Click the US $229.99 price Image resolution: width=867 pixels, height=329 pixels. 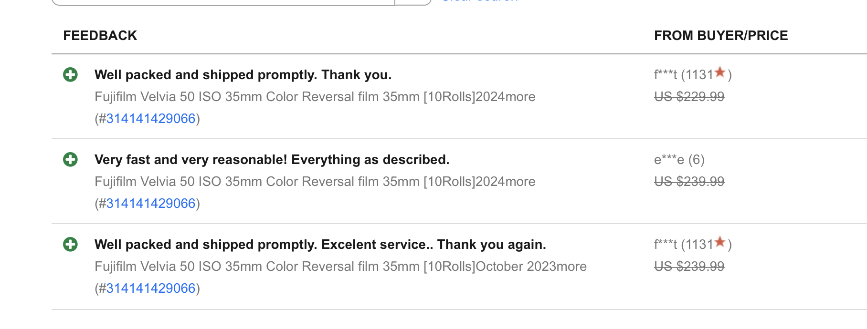(x=689, y=97)
